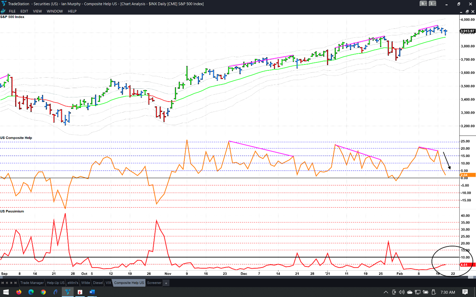
Task: Add a new workspace tab with plus button
Action: point(166,283)
